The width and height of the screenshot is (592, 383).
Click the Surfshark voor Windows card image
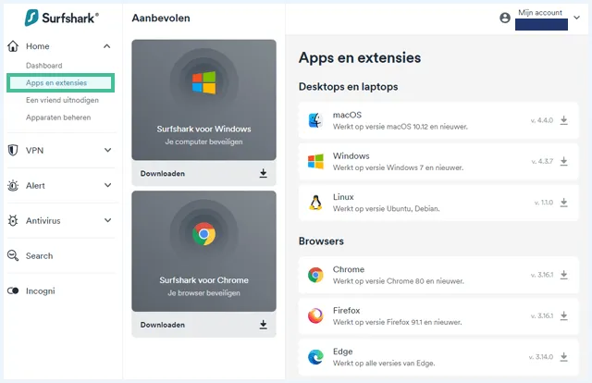(x=203, y=100)
